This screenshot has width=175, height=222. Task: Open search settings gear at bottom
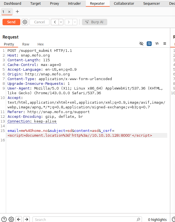(x=11, y=220)
